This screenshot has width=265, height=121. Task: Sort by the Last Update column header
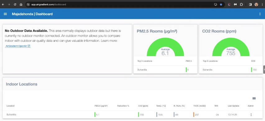pos(233,106)
